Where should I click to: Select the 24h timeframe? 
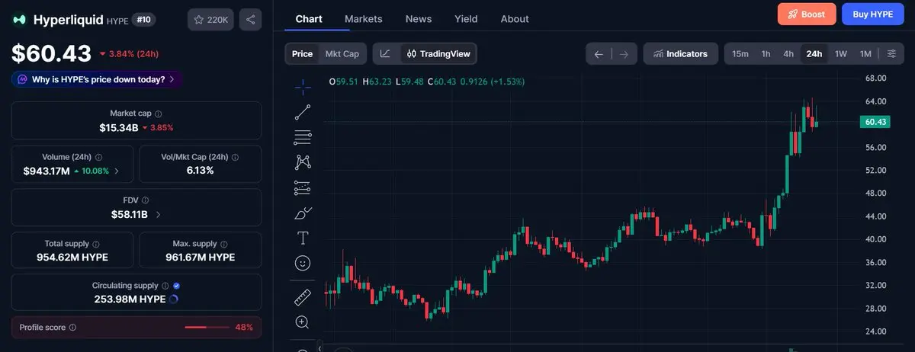coord(814,54)
